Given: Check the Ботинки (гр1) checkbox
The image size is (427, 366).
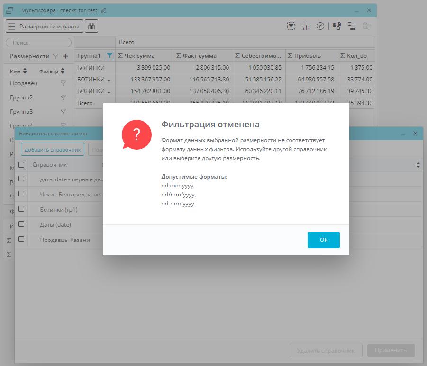Looking at the screenshot, I should pyautogui.click(x=21, y=209).
